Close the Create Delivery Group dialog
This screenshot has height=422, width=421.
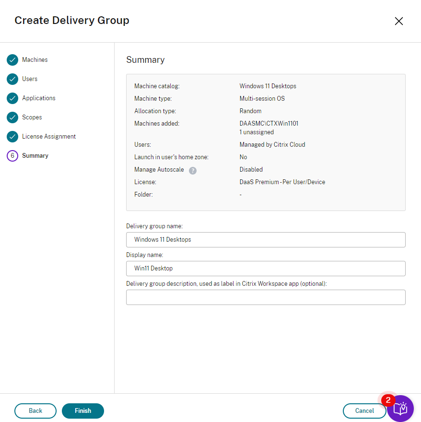tap(398, 21)
